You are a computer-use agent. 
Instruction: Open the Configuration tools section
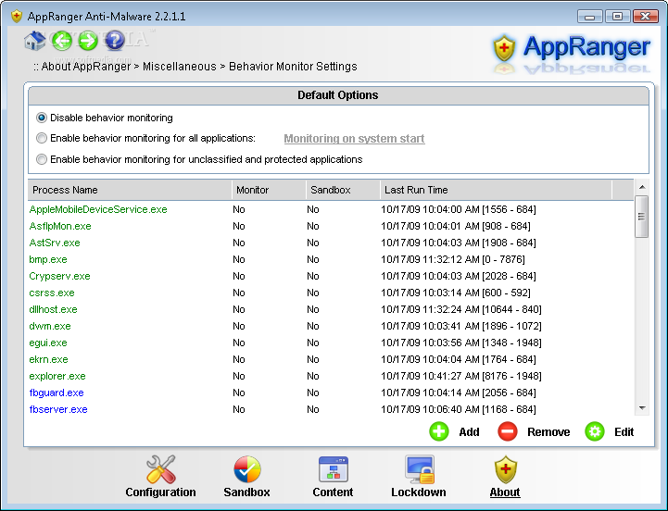161,477
